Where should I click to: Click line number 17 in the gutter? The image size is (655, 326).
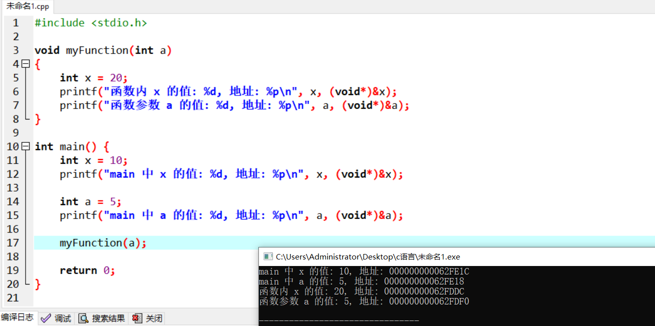[13, 243]
